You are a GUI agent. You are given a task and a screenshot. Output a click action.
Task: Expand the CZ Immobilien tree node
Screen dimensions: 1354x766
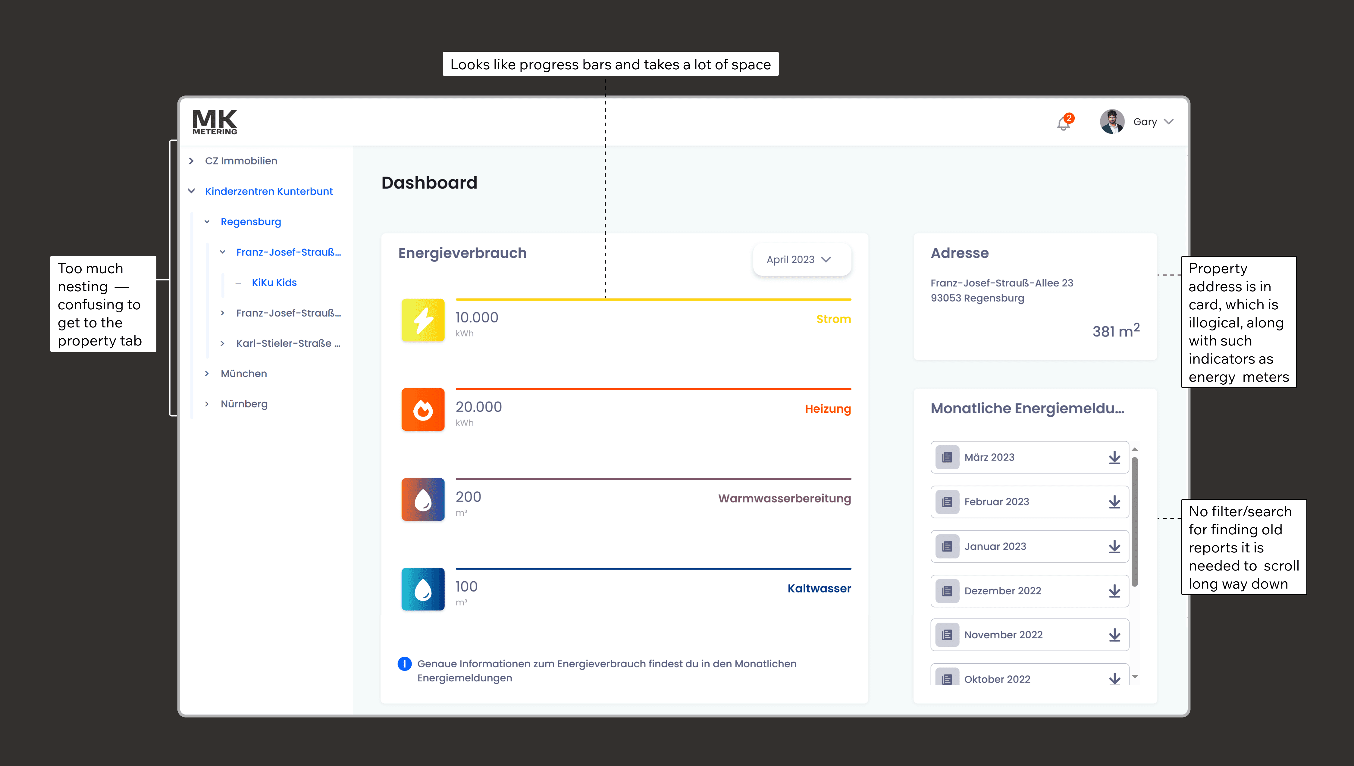tap(192, 161)
